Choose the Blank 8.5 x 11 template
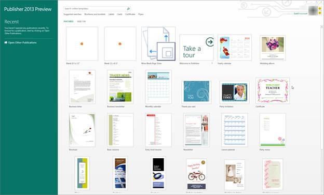The width and height of the screenshot is (324, 195). click(x=82, y=43)
